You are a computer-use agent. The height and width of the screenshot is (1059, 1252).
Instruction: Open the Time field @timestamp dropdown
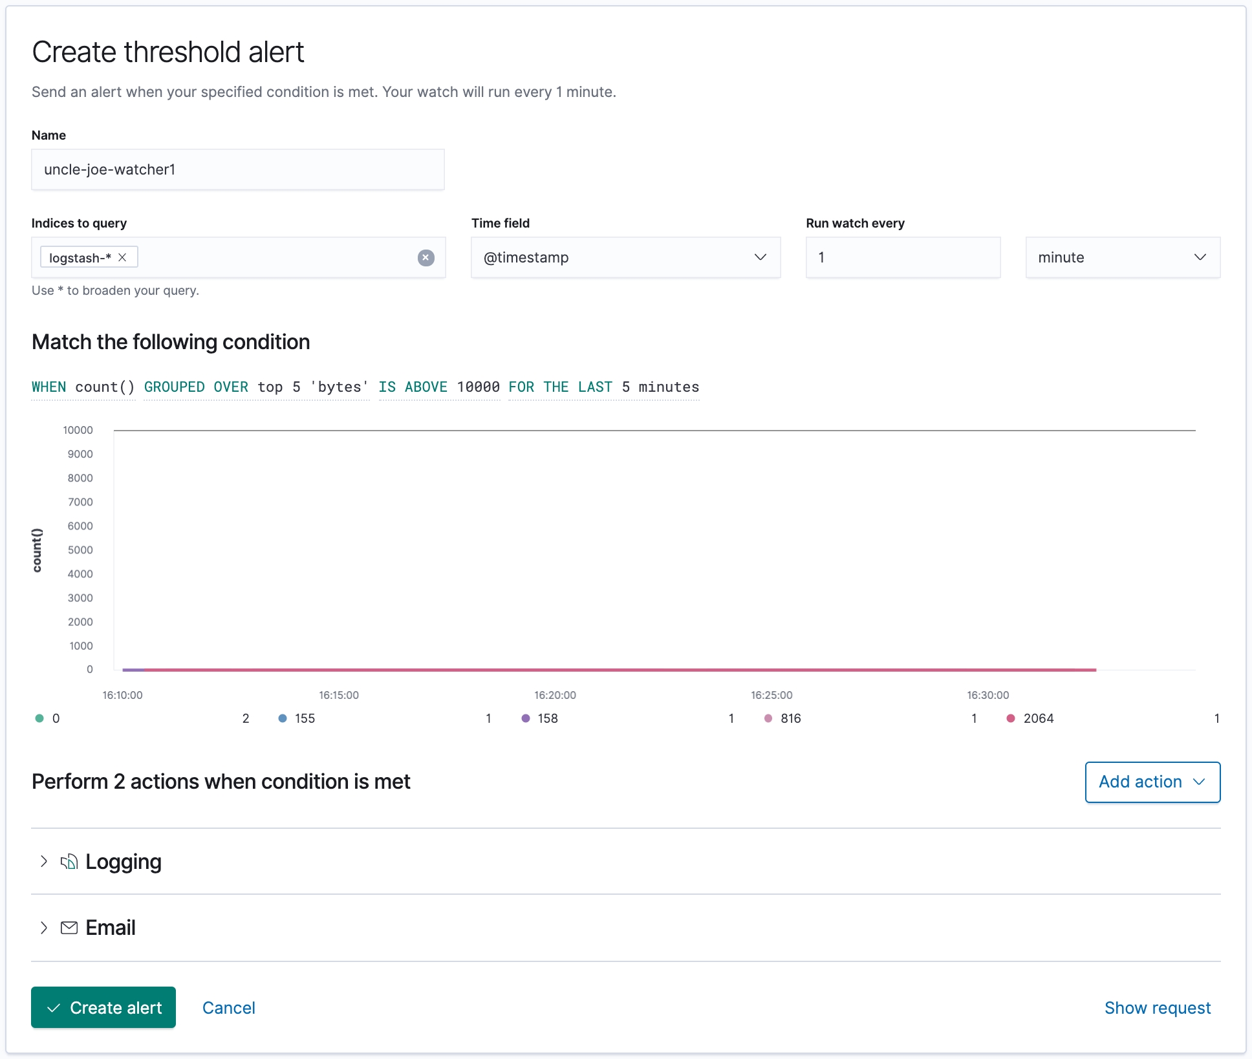(x=625, y=257)
